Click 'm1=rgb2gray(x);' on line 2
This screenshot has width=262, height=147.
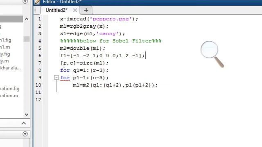84,26
